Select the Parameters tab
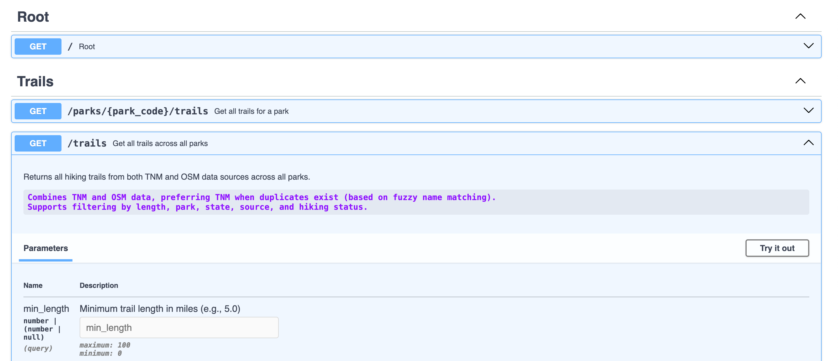The width and height of the screenshot is (838, 361). (x=46, y=248)
